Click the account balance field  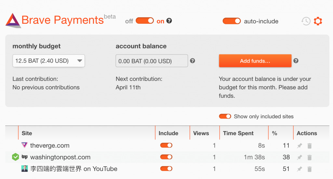(152, 61)
